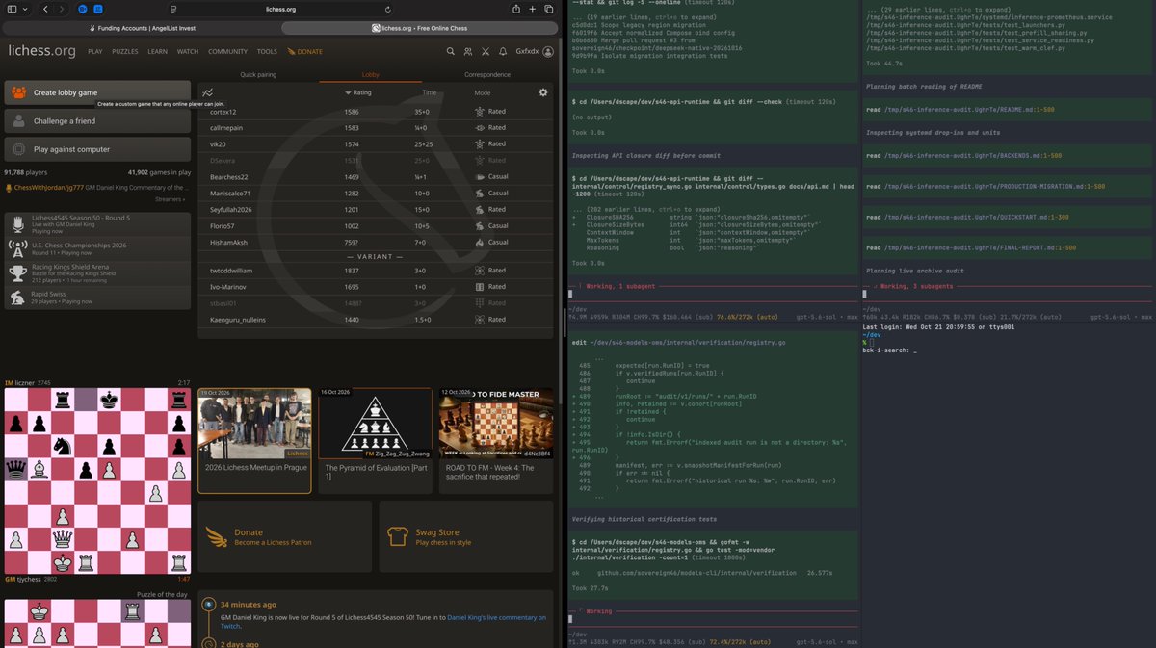Viewport: 1156px width, 648px height.
Task: Open the friends icon in lichess header
Action: click(467, 51)
